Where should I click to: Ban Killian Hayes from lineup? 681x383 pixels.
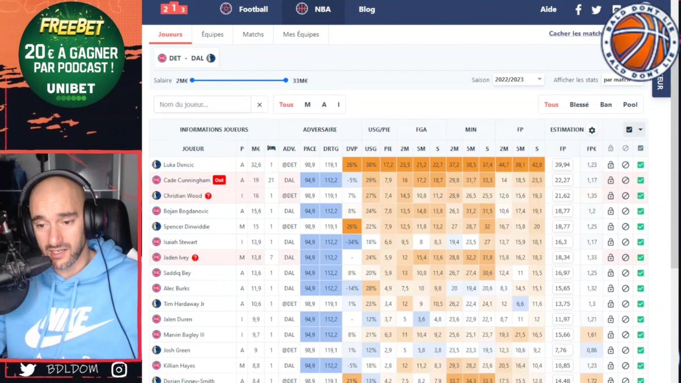pyautogui.click(x=625, y=366)
